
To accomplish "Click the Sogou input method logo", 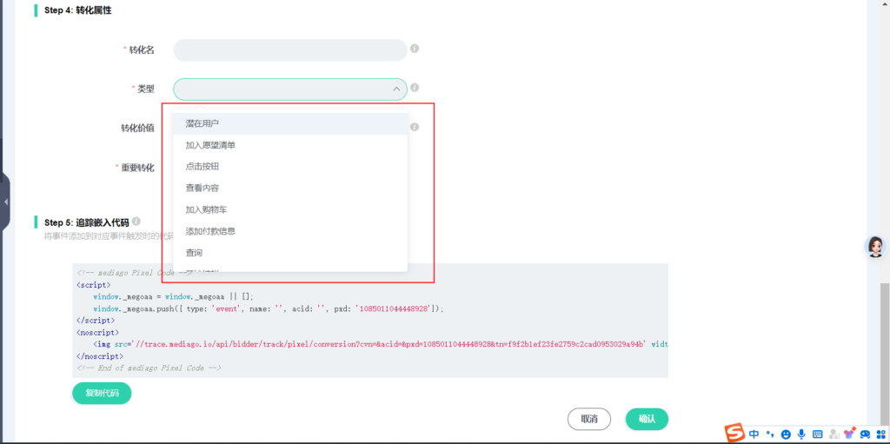I will [735, 434].
